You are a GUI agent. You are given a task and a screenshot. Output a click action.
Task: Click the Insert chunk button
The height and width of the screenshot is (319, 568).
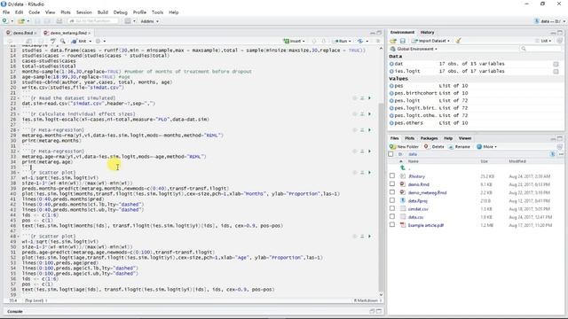coord(294,42)
